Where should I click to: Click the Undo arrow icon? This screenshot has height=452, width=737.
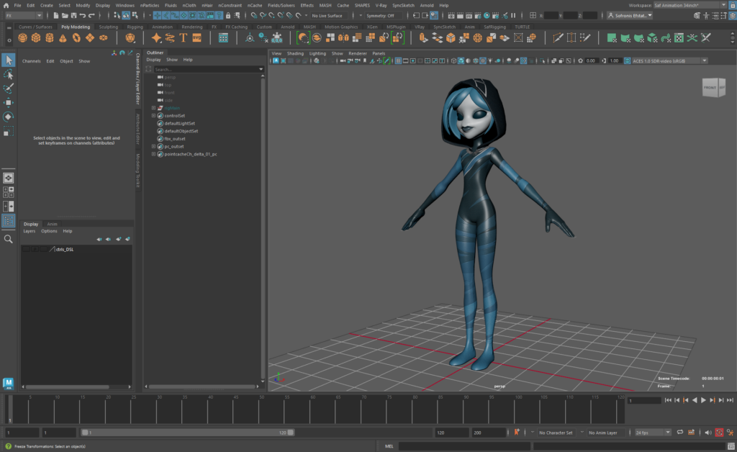click(x=83, y=16)
